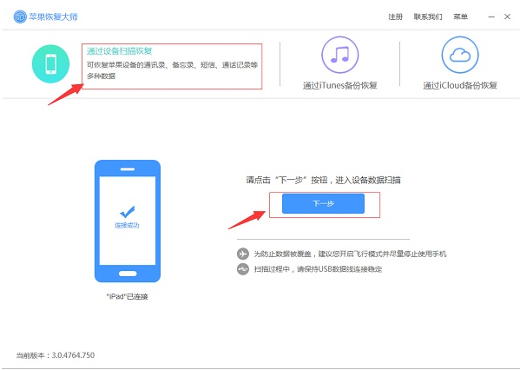Switch to 通过iTunes备份恢复 tab
520x370 pixels.
(340, 85)
